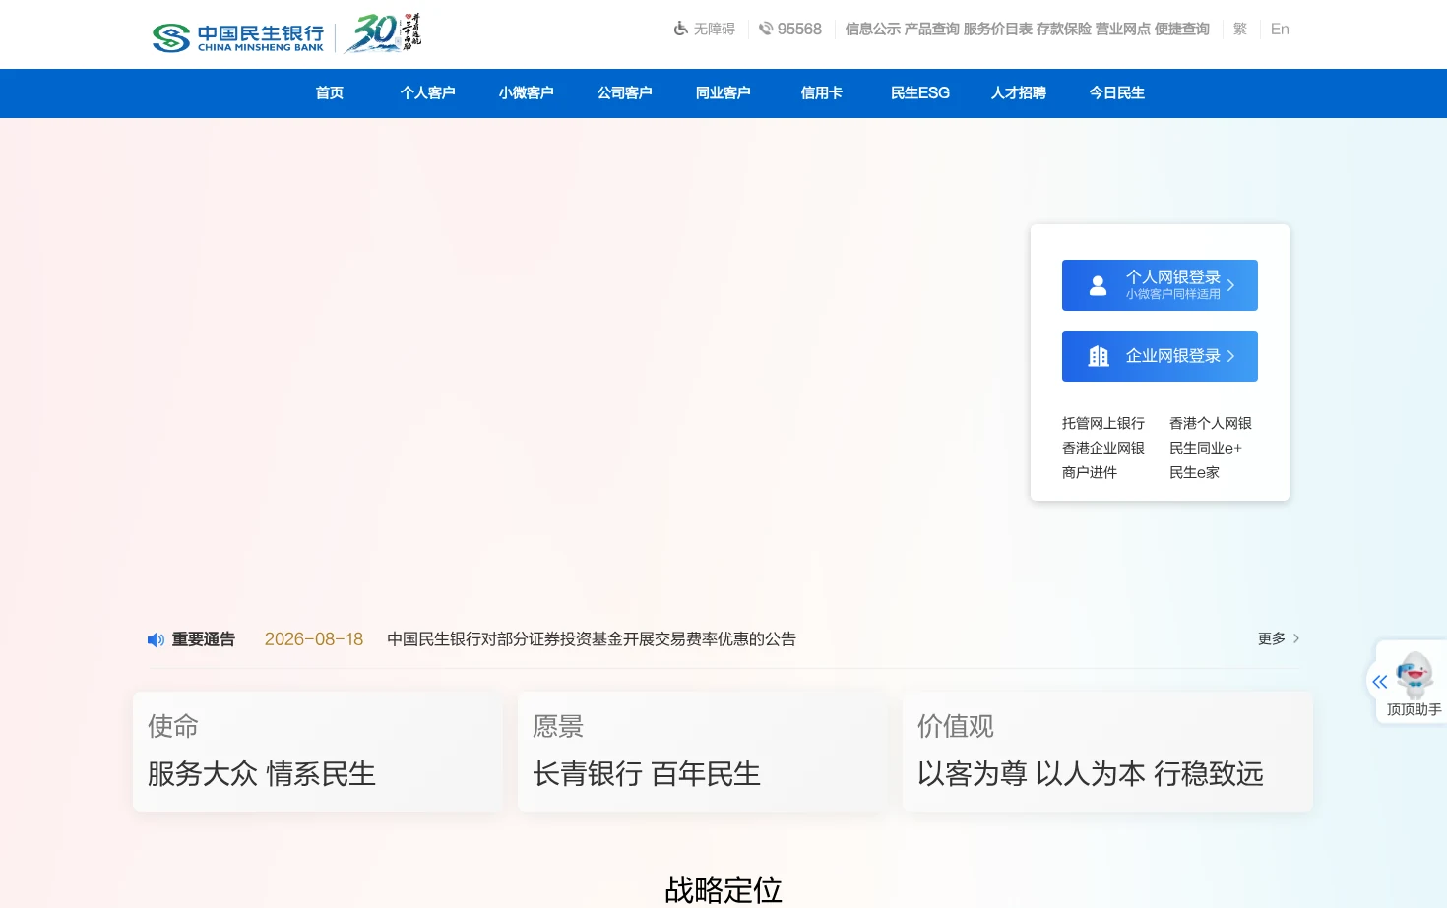Click 企业网银登录 button
This screenshot has height=908, width=1447.
(x=1160, y=356)
